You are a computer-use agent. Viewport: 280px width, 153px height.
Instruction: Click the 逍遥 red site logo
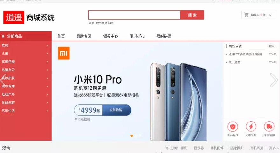(14, 17)
